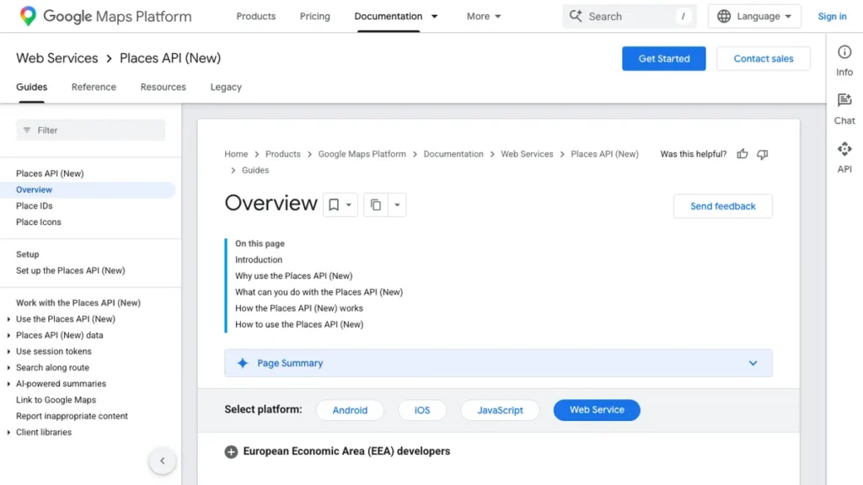The width and height of the screenshot is (863, 485).
Task: Open the Language dropdown
Action: pos(754,17)
